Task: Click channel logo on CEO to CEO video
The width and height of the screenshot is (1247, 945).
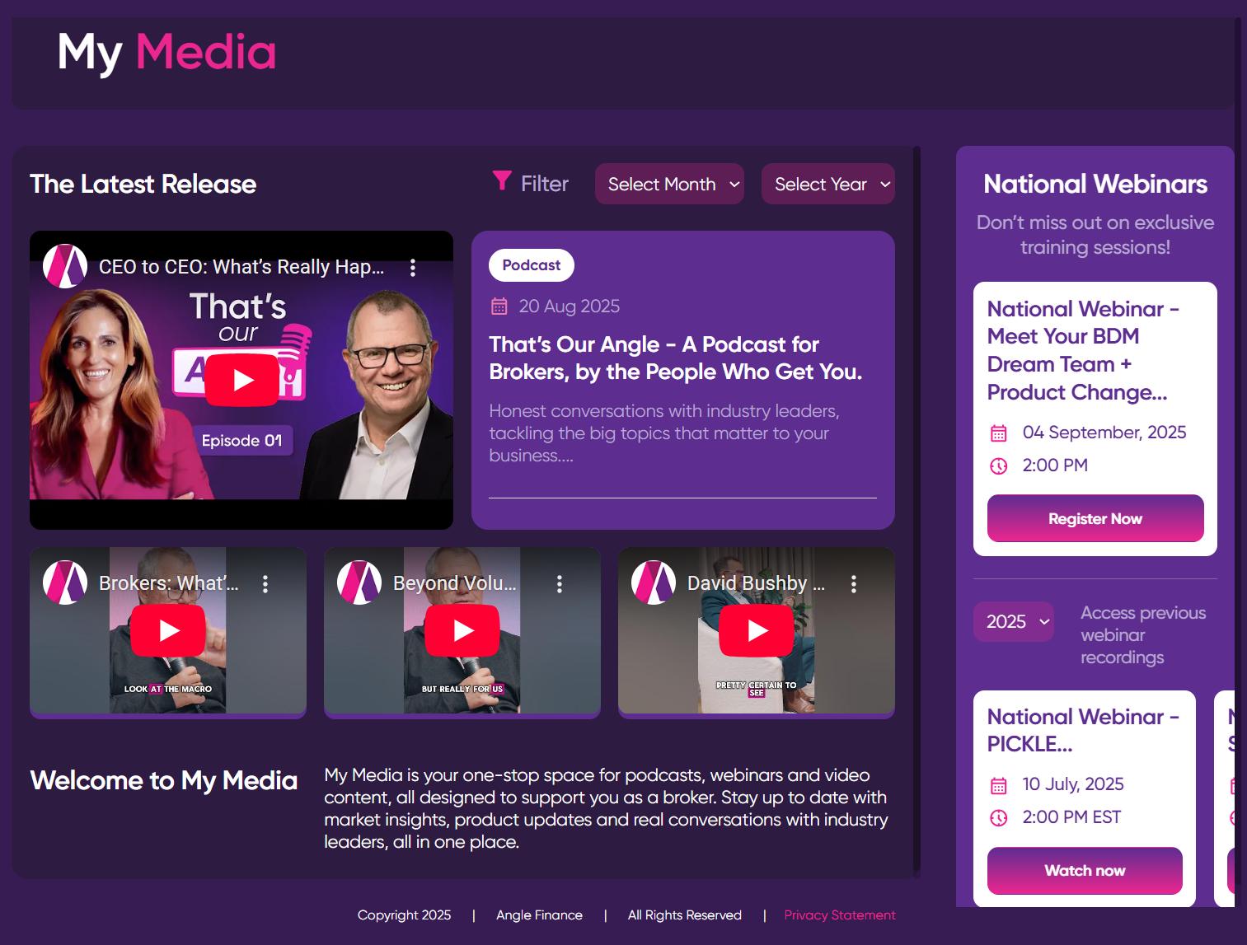Action: [65, 266]
